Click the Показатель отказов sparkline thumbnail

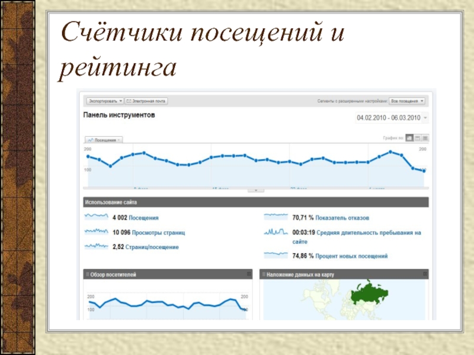(x=276, y=217)
